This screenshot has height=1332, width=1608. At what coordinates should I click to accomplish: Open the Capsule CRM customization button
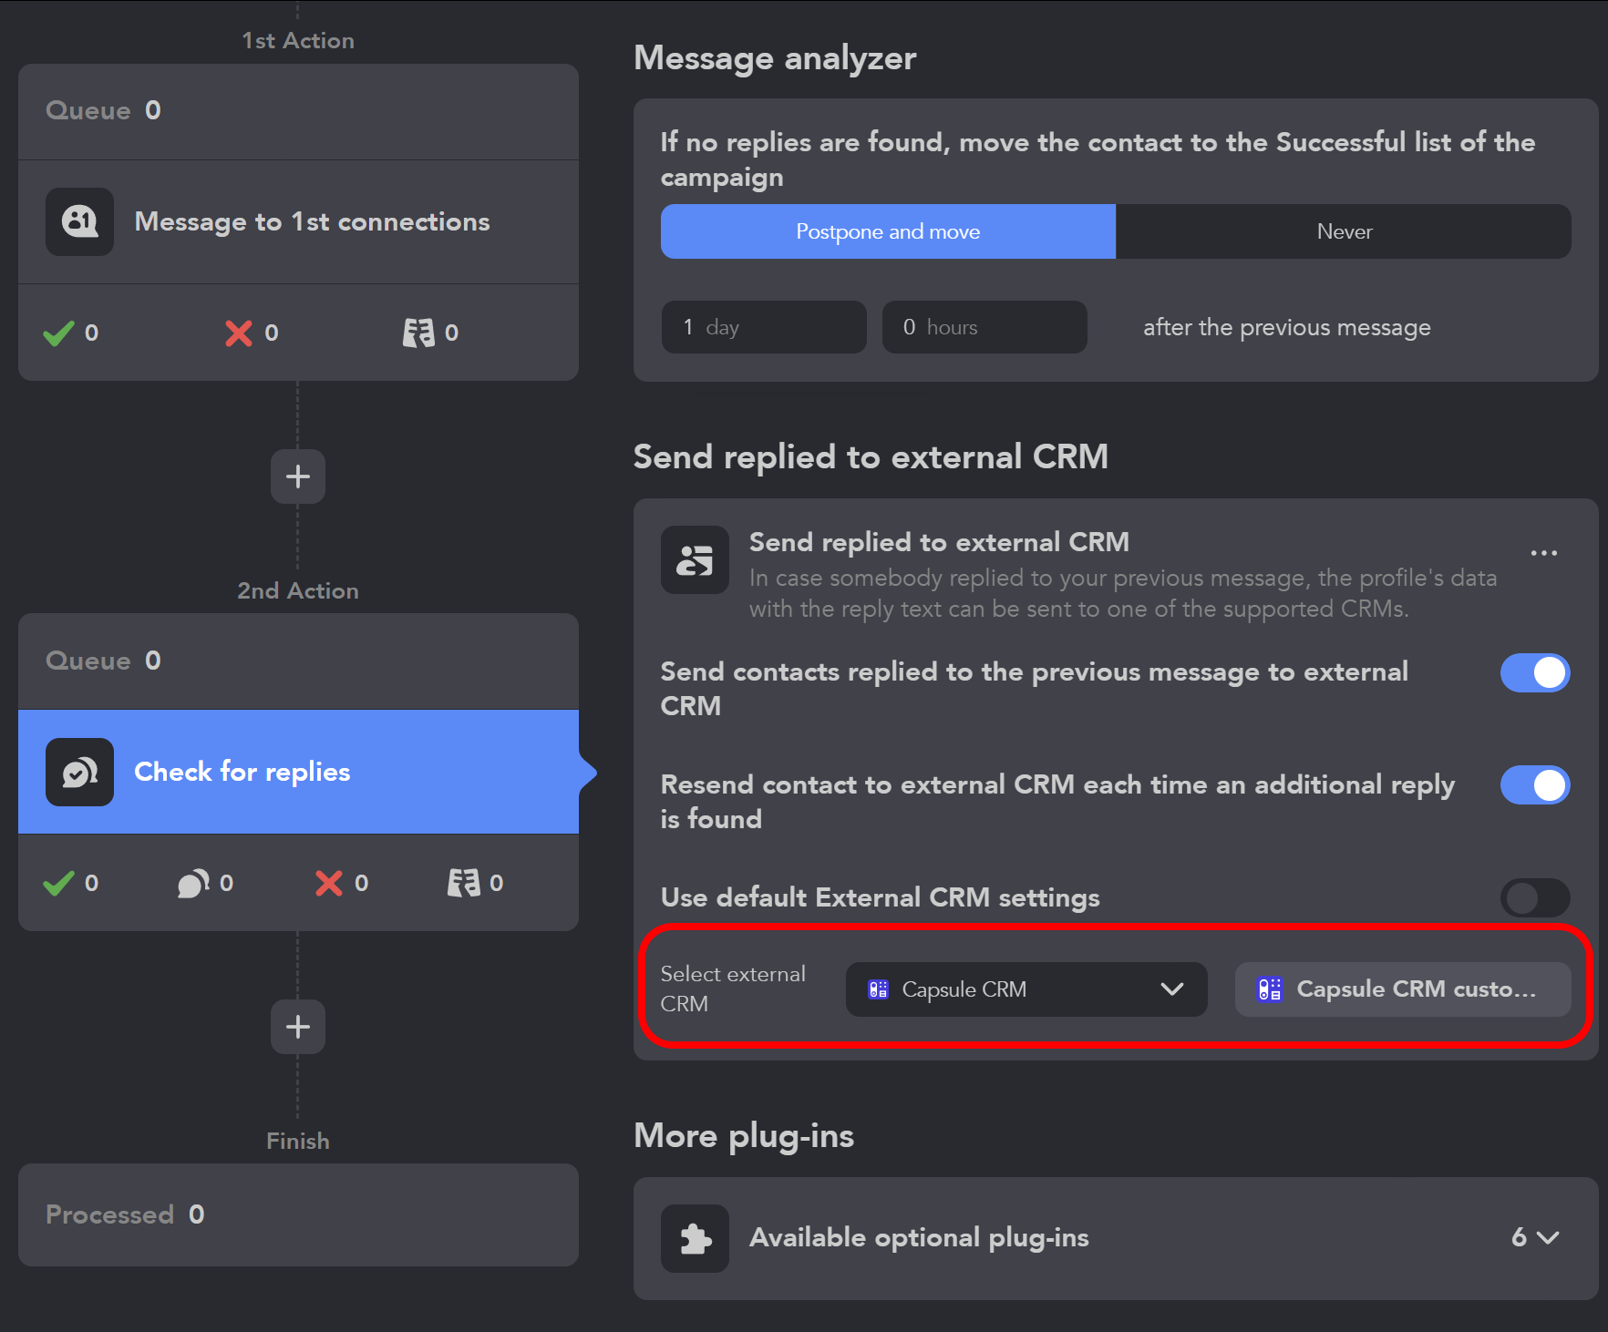click(1402, 989)
